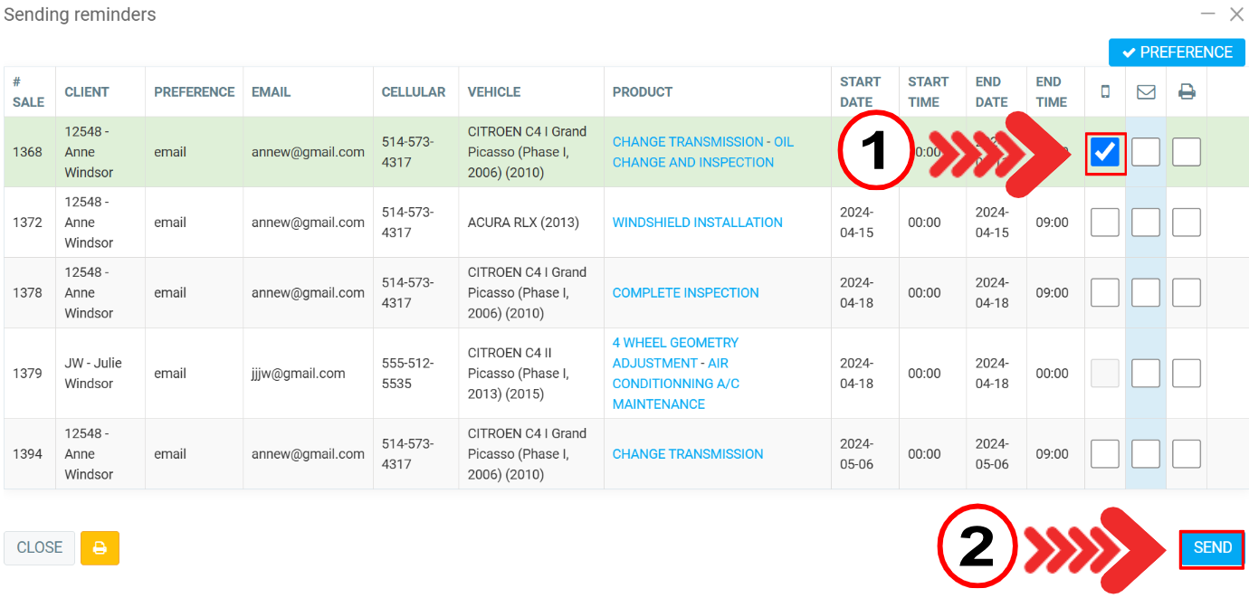Enable email checkbox for sale 1379
This screenshot has width=1249, height=598.
point(1146,373)
